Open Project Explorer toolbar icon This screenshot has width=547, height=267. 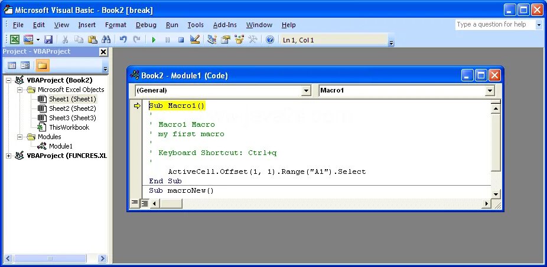point(211,39)
